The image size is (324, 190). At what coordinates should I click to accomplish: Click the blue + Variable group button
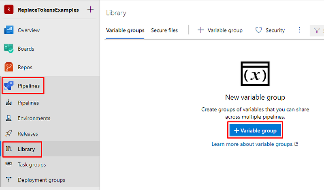pyautogui.click(x=255, y=130)
